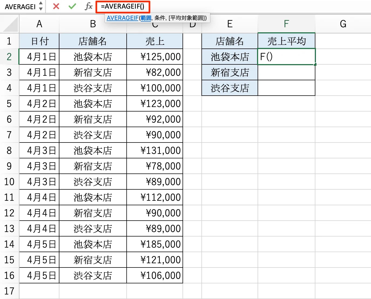Image resolution: width=371 pixels, height=299 pixels.
Task: Select the ¥92,000 sales cell
Action: click(155, 119)
